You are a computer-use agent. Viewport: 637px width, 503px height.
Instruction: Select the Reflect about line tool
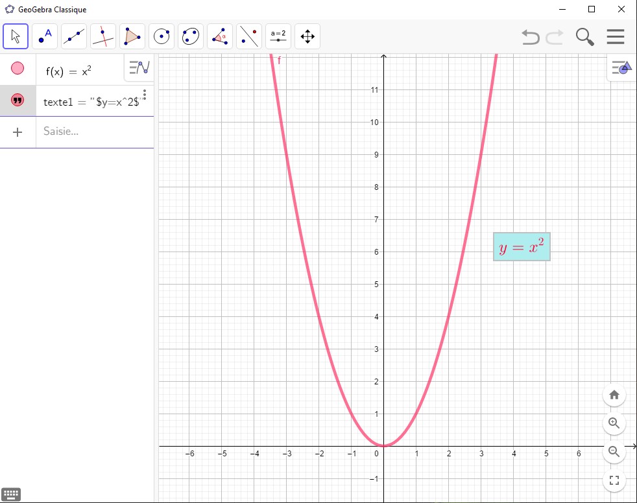pyautogui.click(x=249, y=36)
